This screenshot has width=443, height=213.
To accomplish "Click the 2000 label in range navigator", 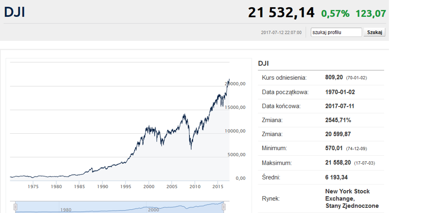I will pos(153,210).
